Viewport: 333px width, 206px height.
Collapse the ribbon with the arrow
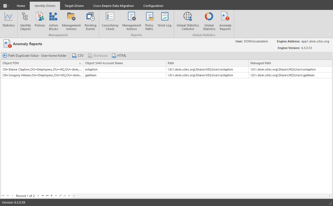click(x=330, y=34)
